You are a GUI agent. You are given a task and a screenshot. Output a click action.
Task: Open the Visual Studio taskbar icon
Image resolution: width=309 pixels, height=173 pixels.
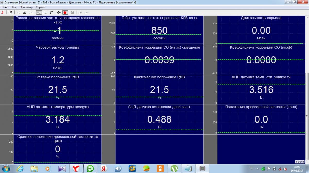click(62, 168)
